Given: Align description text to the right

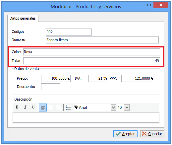Looking at the screenshot, I should [59, 108].
